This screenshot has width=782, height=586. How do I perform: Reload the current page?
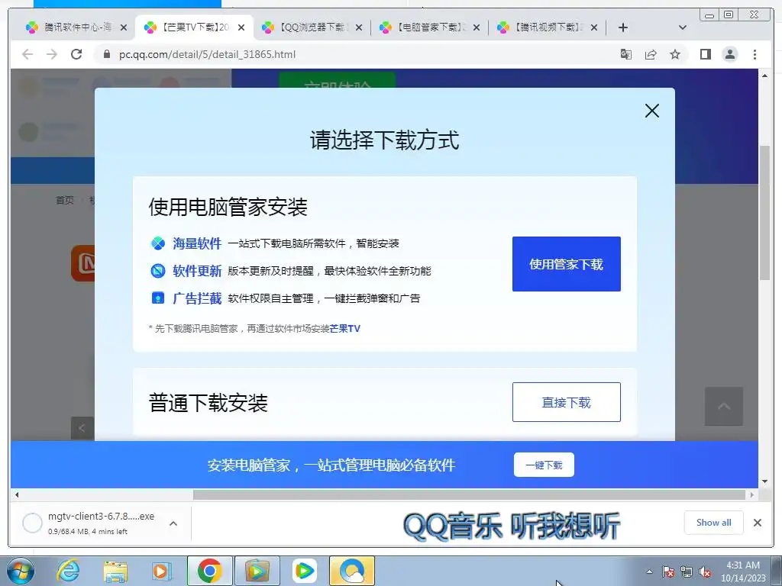pyautogui.click(x=76, y=54)
